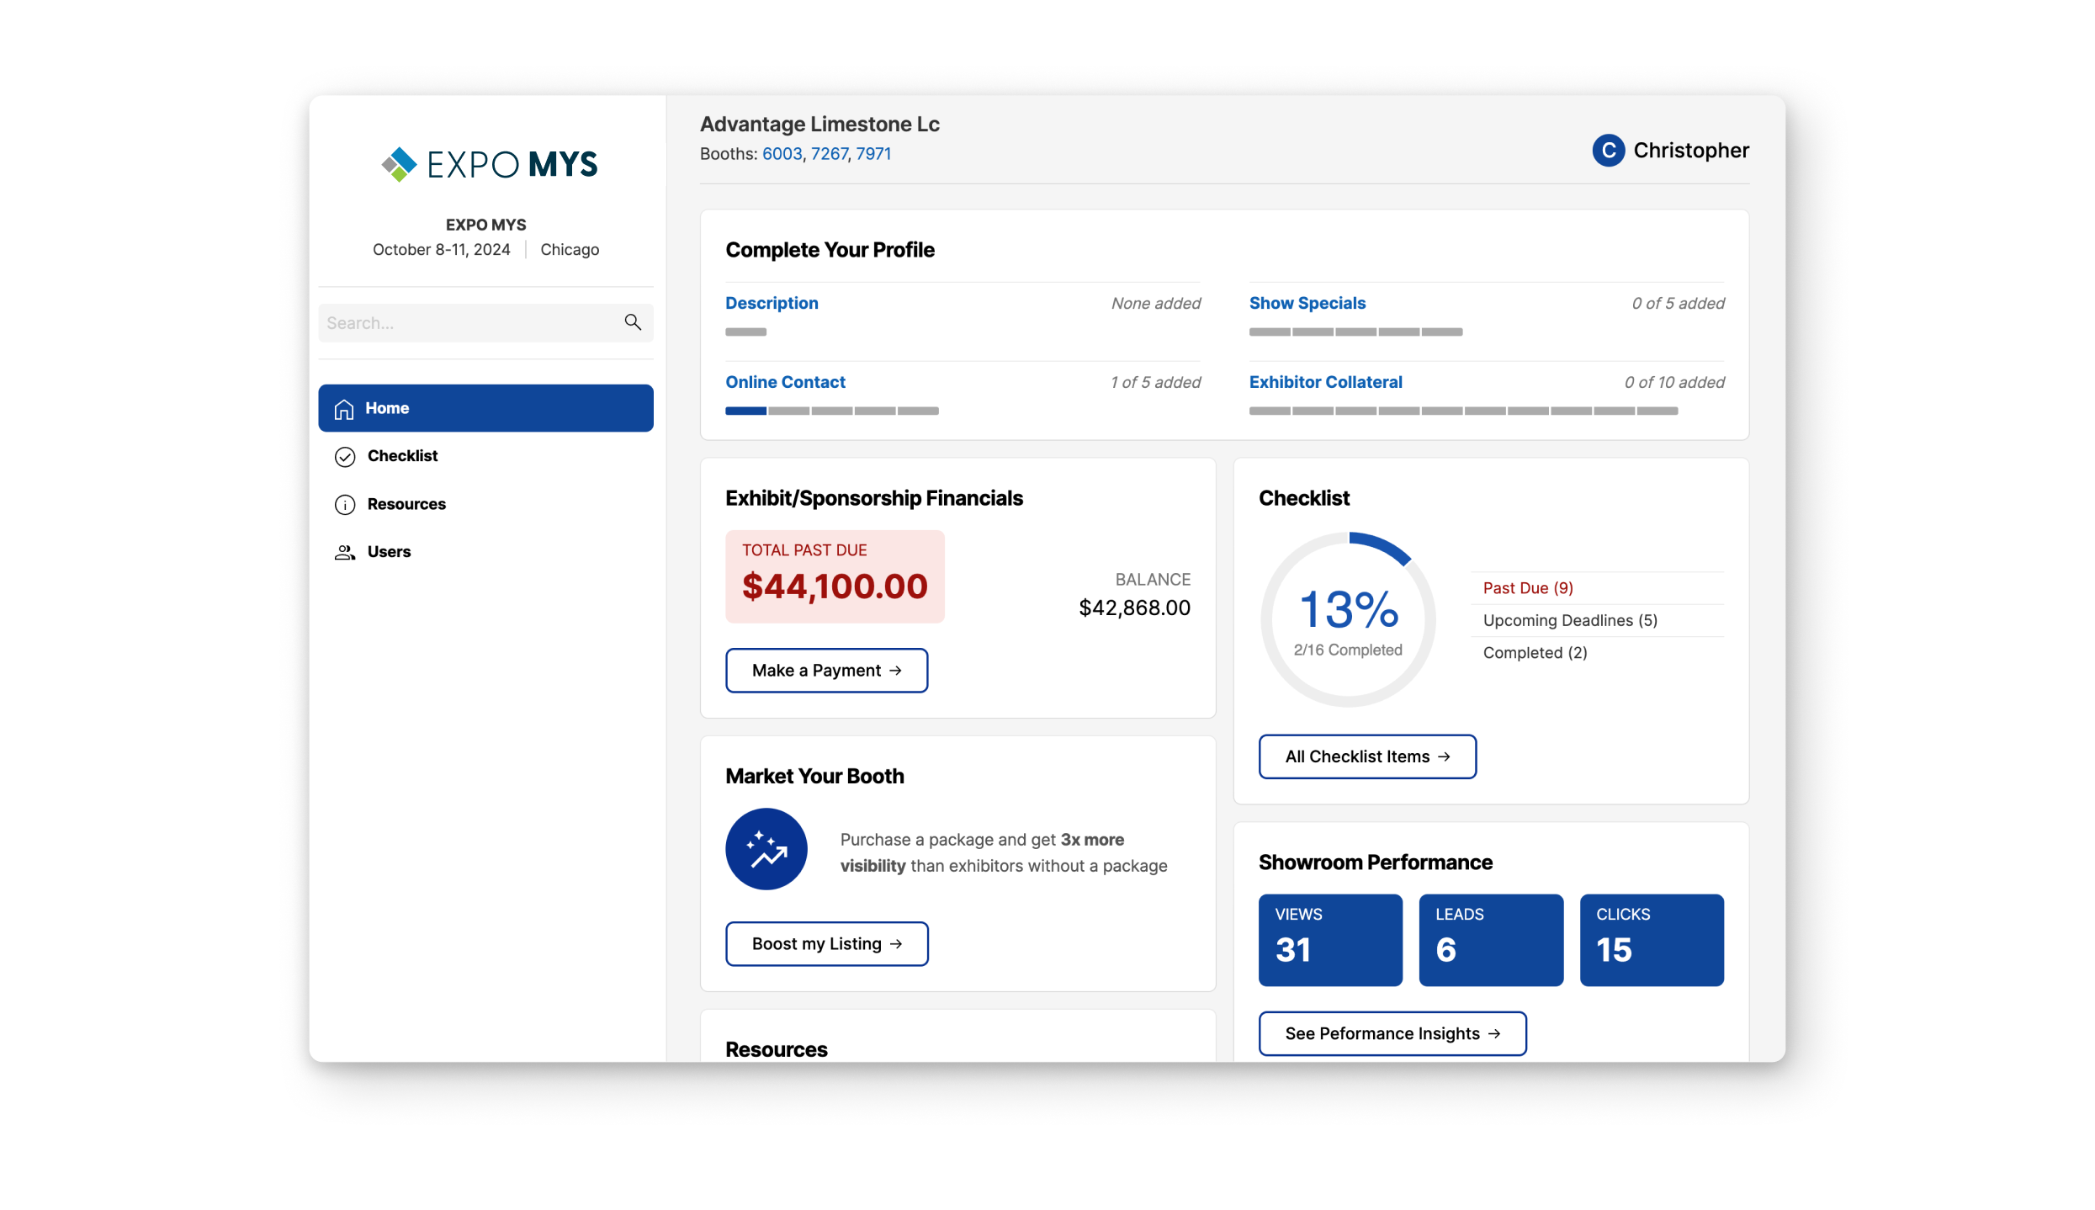Viewport: 2095px width, 1210px height.
Task: Click See Performance Insights button
Action: (1392, 1033)
